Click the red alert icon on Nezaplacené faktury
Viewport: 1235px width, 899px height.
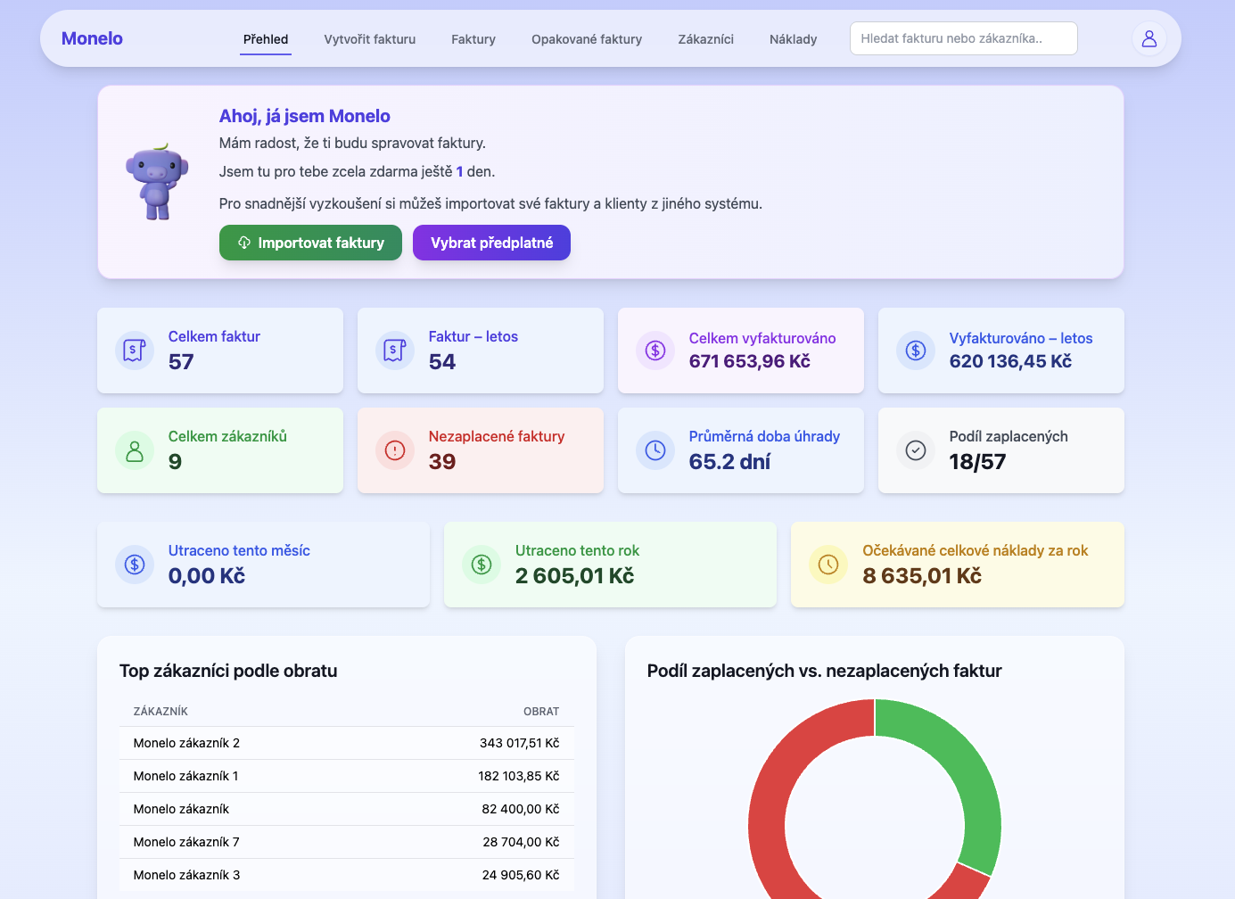(x=395, y=450)
